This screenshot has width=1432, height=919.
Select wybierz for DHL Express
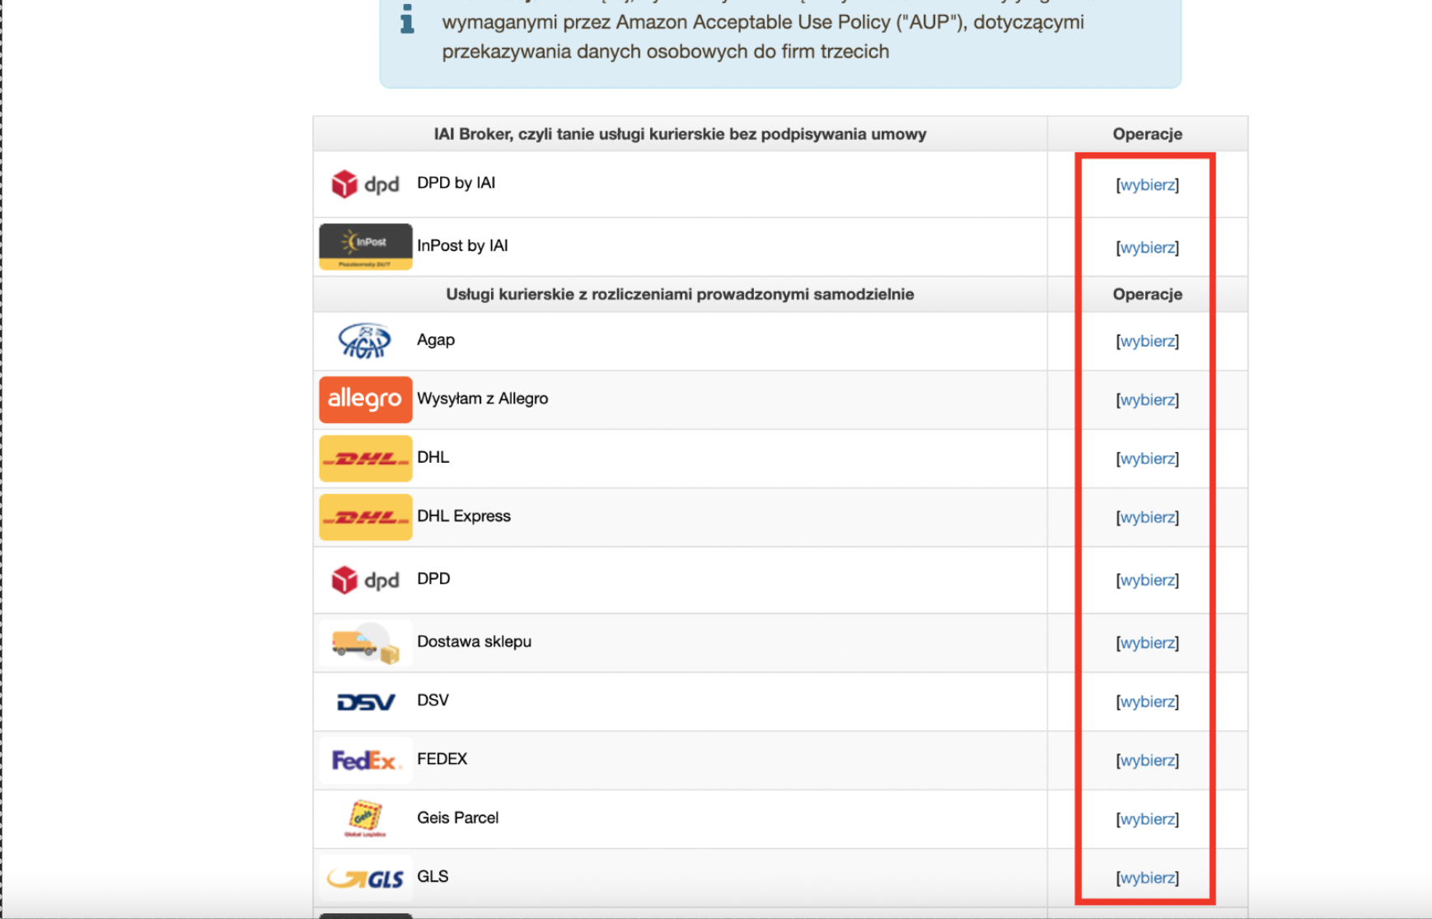pos(1147,517)
